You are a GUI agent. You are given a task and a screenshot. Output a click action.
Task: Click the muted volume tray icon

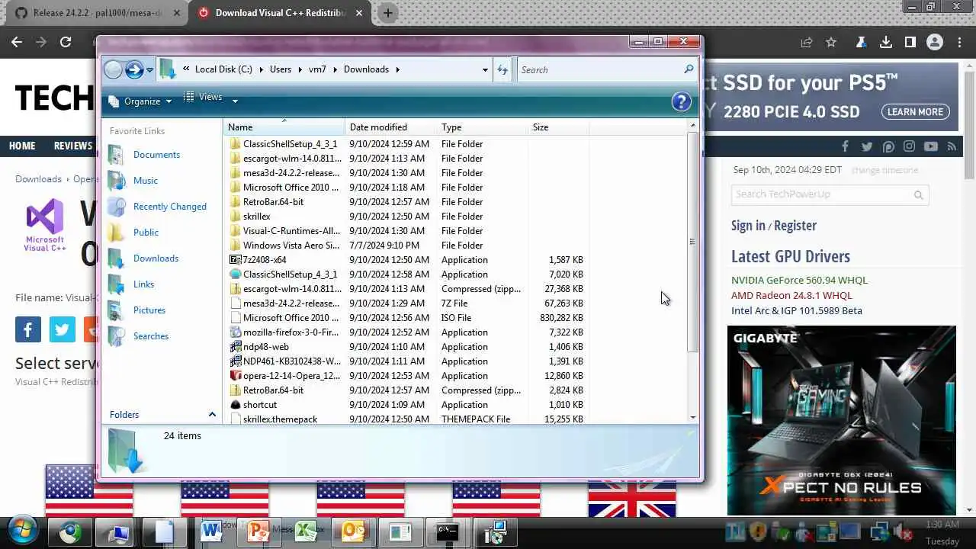pos(904,532)
